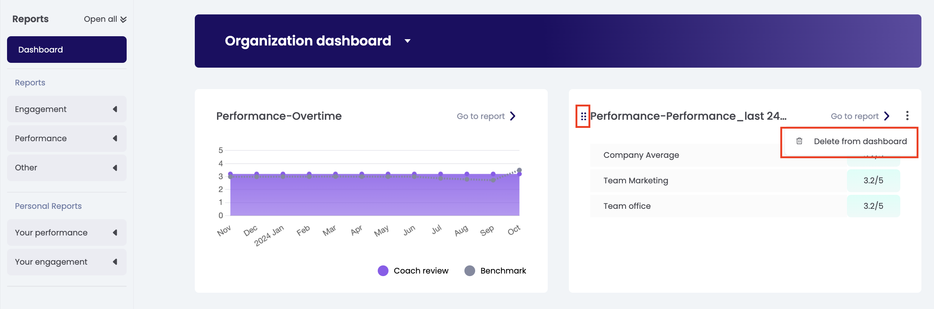
Task: Open the Organization dashboard dropdown arrow
Action: point(407,41)
